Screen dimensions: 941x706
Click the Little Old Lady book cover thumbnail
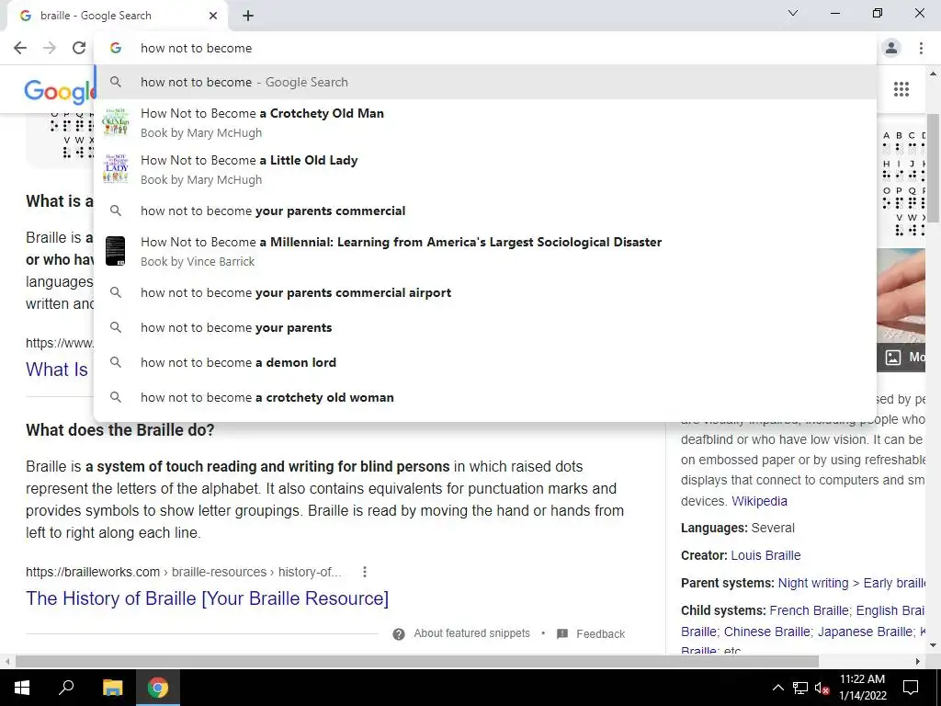[115, 169]
